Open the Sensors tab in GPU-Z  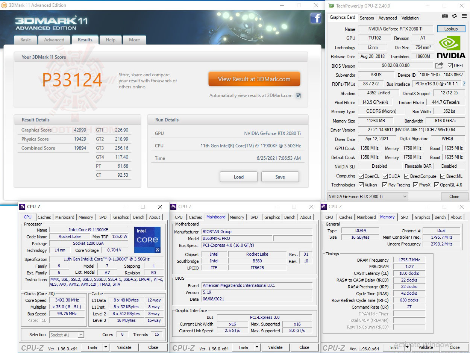(367, 18)
